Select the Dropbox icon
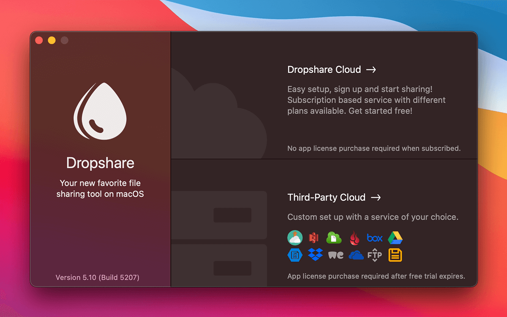Image resolution: width=507 pixels, height=317 pixels. click(315, 255)
